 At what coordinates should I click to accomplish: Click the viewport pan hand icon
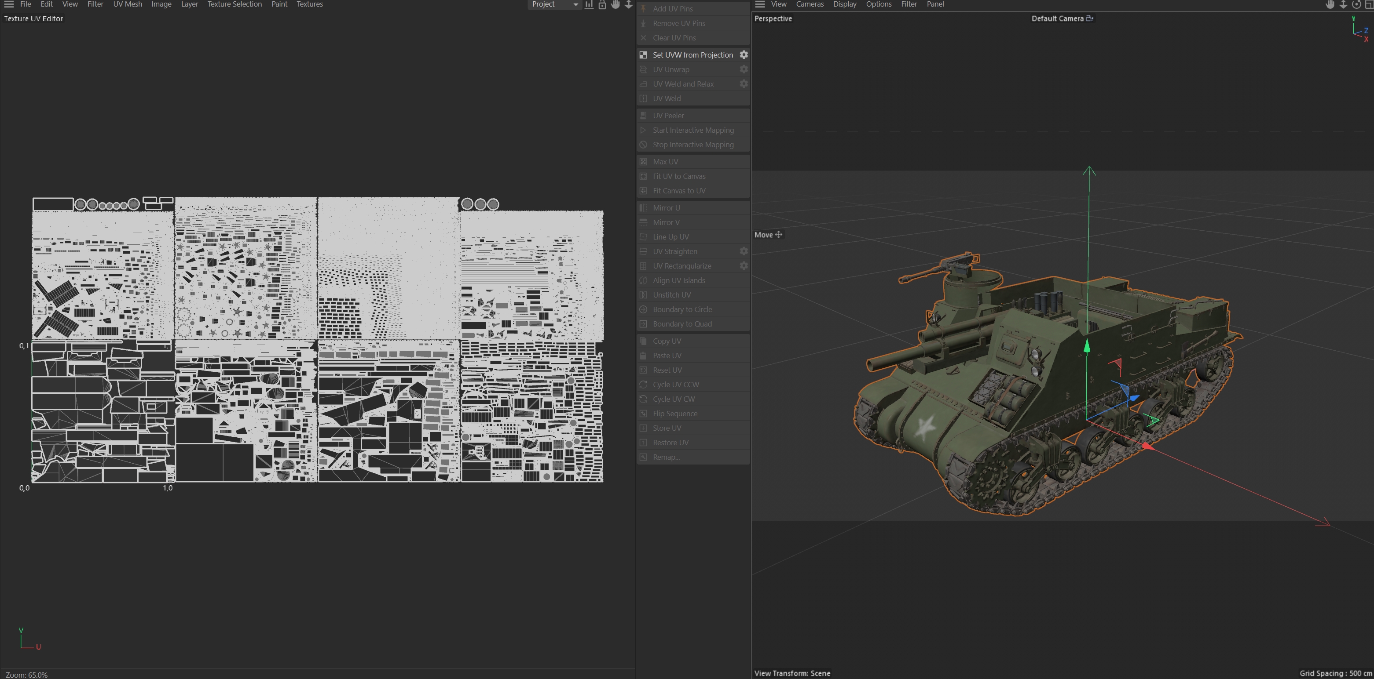tap(1330, 4)
